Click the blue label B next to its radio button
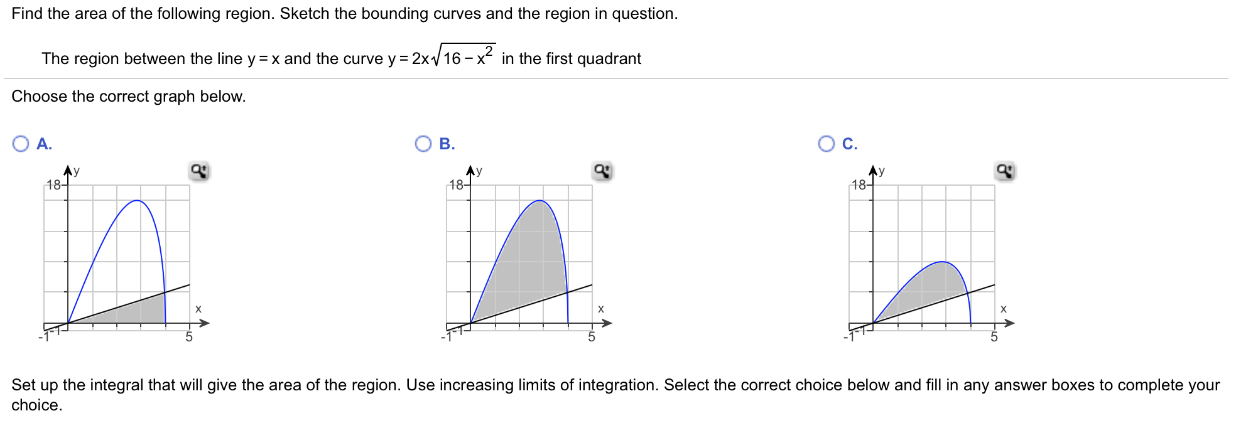The image size is (1236, 433). click(446, 143)
